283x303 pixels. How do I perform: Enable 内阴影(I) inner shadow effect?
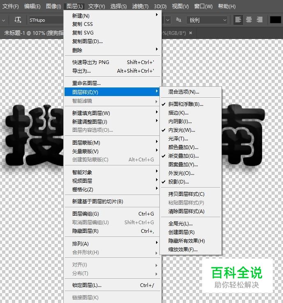pyautogui.click(x=191, y=122)
